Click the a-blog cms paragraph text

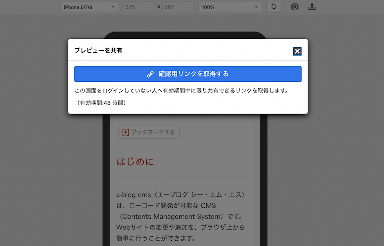180,216
